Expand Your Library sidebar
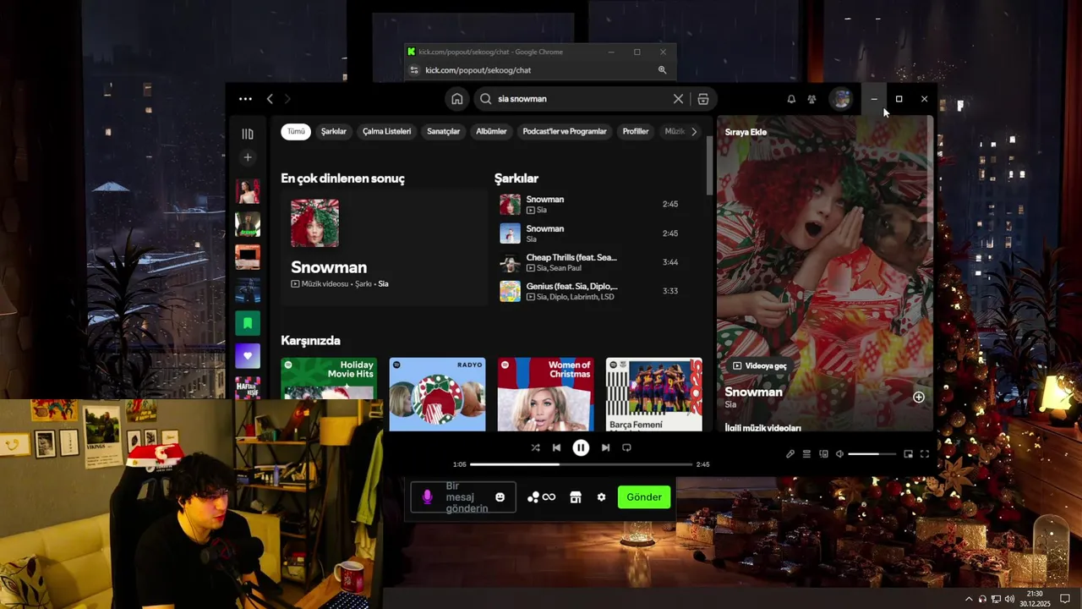This screenshot has width=1082, height=609. pyautogui.click(x=248, y=134)
